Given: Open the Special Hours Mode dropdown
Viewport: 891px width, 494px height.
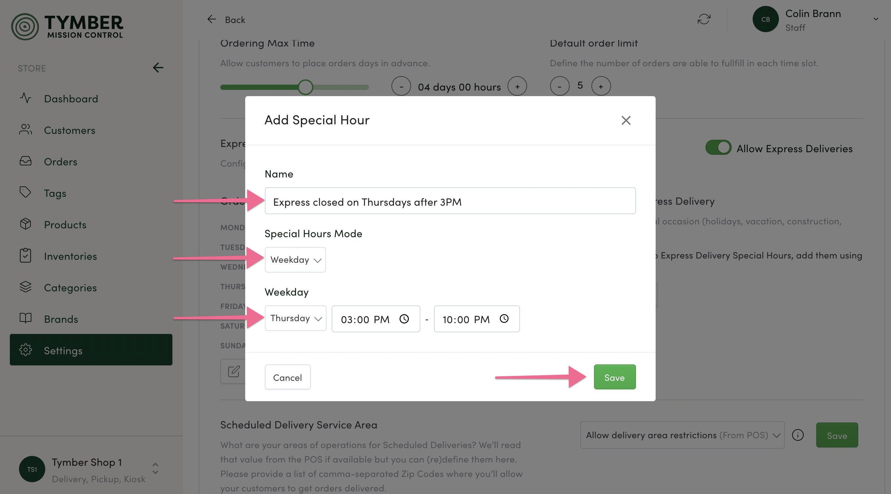Looking at the screenshot, I should pos(295,260).
